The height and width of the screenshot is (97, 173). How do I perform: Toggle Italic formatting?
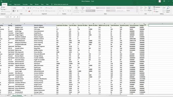click(16, 11)
